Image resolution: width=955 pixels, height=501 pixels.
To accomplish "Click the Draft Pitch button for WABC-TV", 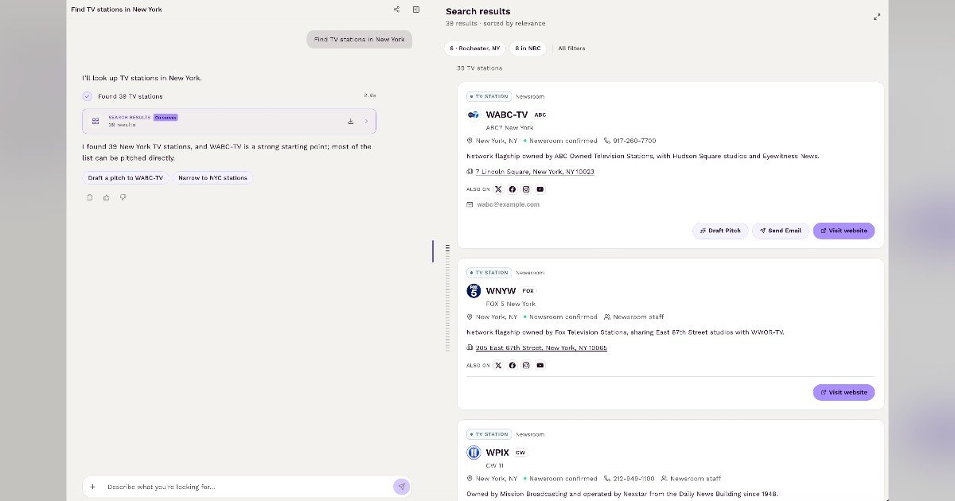I will [720, 231].
